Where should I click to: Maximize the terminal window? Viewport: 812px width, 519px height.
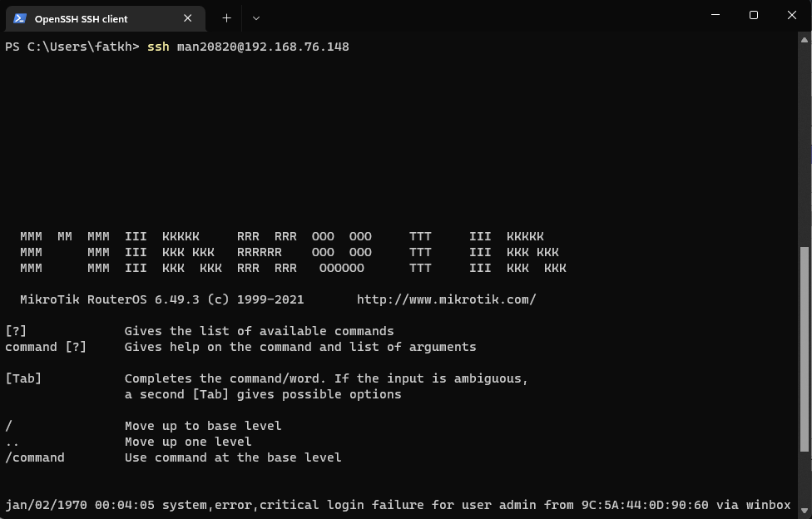point(753,15)
